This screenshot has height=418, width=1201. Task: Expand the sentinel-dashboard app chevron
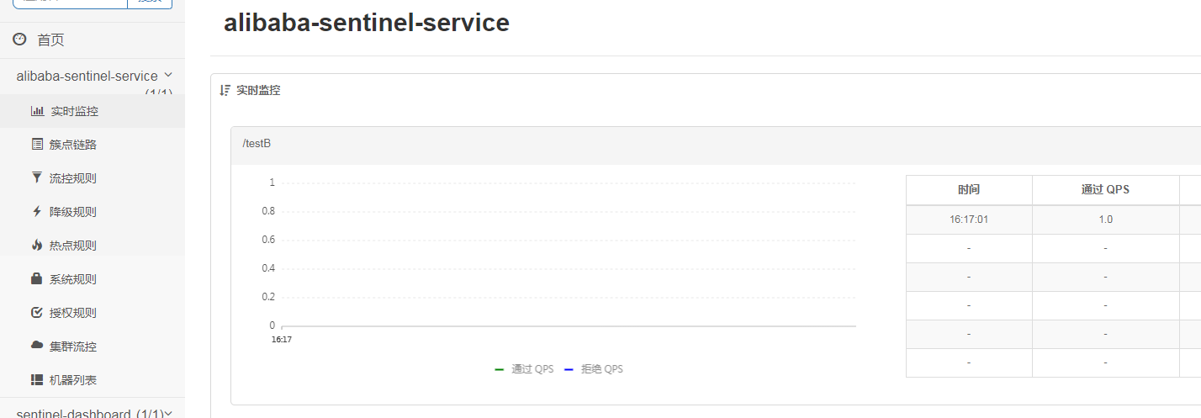click(168, 413)
